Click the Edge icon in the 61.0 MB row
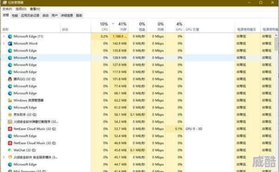This screenshot has width=279, height=172. [10, 107]
